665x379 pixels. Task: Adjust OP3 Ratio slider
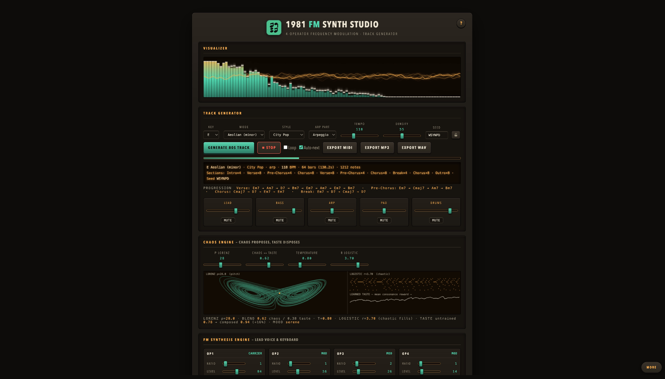(x=364, y=364)
